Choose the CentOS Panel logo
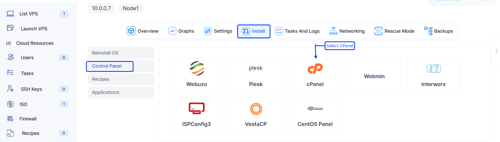Viewport: 500px width, 142px height. point(315,108)
